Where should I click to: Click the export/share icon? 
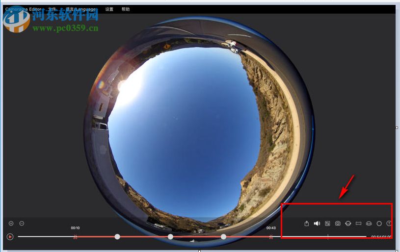307,224
